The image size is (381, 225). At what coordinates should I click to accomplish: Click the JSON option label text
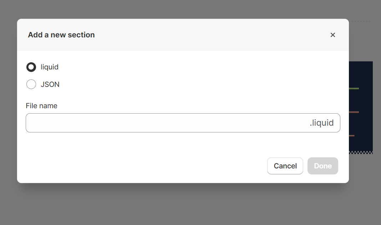(50, 84)
